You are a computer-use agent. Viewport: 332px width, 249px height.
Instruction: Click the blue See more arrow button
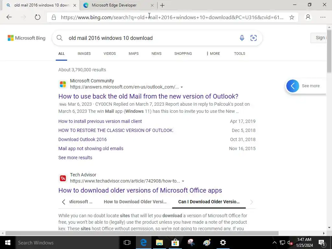coord(293,86)
